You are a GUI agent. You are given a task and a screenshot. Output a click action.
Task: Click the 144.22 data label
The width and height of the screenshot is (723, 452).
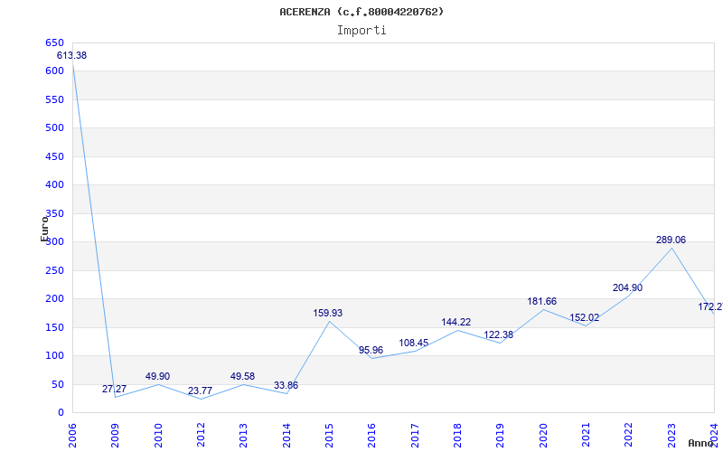click(x=456, y=323)
